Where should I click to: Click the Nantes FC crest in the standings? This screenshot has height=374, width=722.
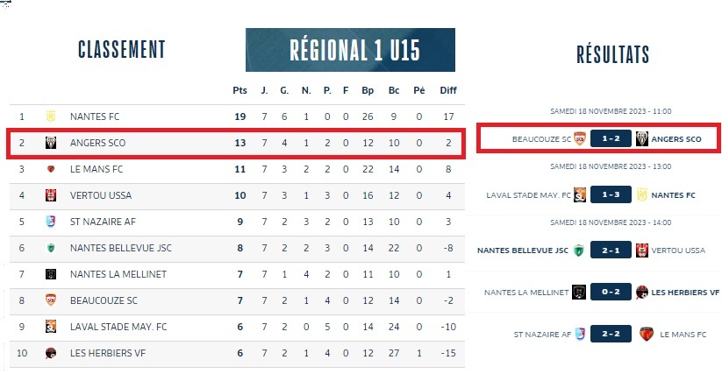(x=50, y=116)
